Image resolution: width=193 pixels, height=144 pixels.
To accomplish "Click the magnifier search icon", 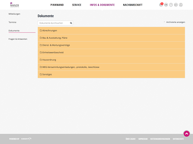I will (x=71, y=23).
